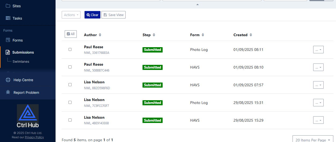
Task: Sort the Created column
Action: coord(251,35)
